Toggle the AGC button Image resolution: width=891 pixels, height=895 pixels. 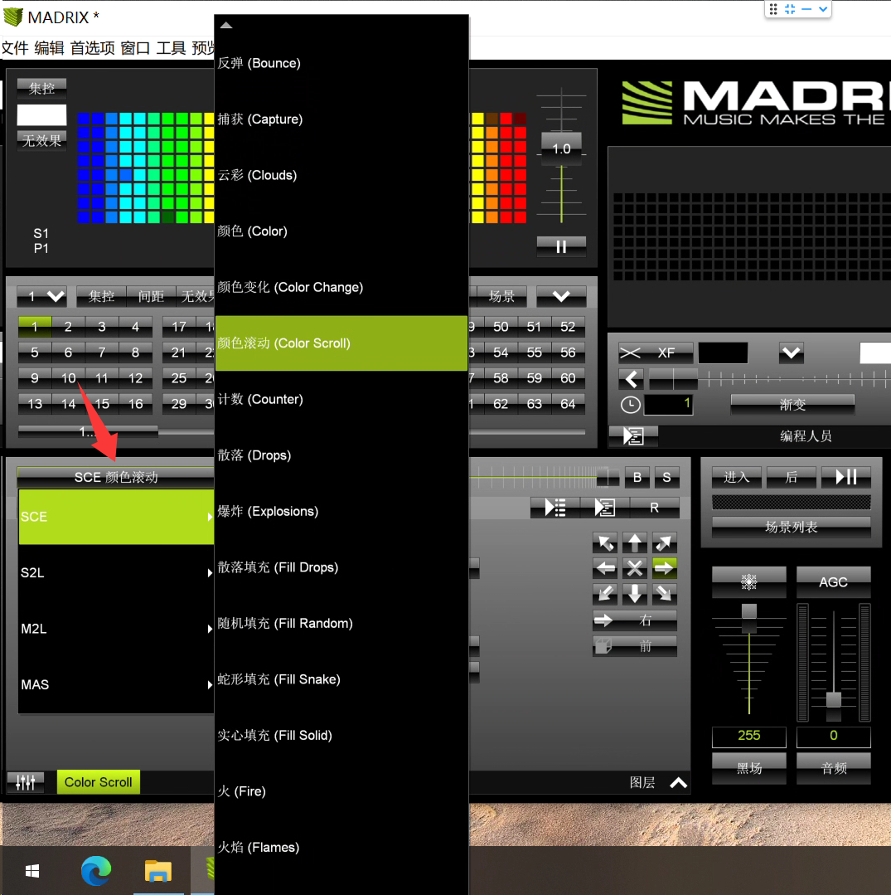[833, 581]
